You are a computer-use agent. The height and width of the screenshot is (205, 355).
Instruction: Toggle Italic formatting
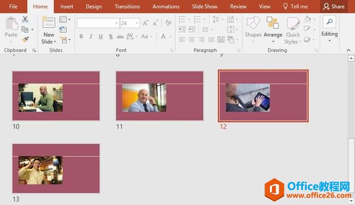pyautogui.click(x=91, y=37)
